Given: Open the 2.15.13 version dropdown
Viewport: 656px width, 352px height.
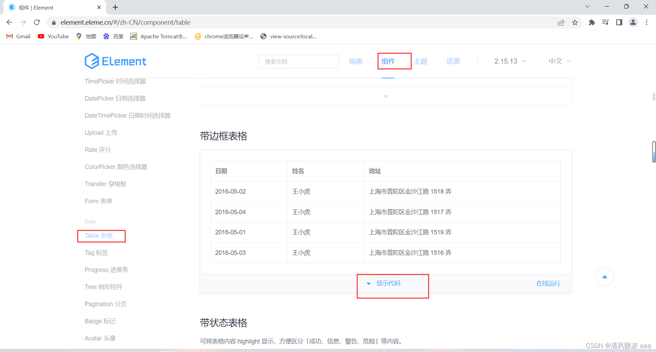Looking at the screenshot, I should [510, 61].
